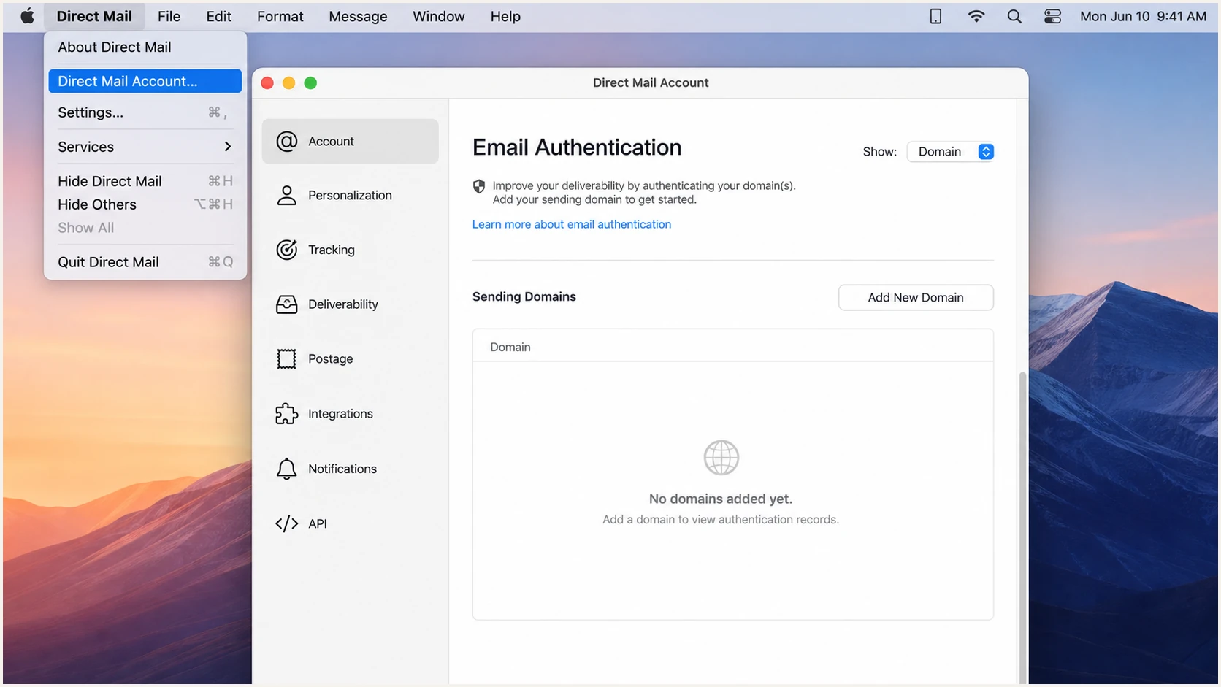Click the Tracking target icon

286,250
